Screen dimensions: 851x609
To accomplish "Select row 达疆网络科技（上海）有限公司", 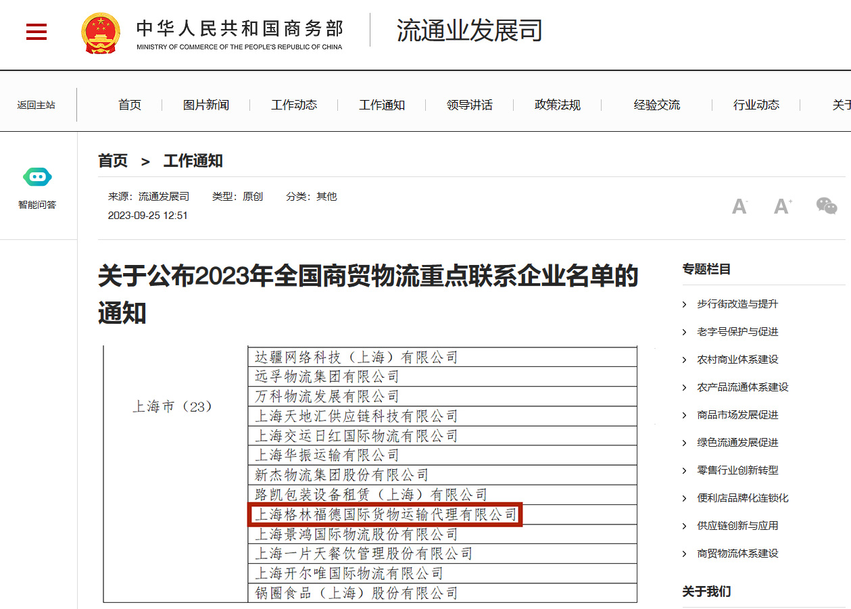I will click(x=442, y=357).
